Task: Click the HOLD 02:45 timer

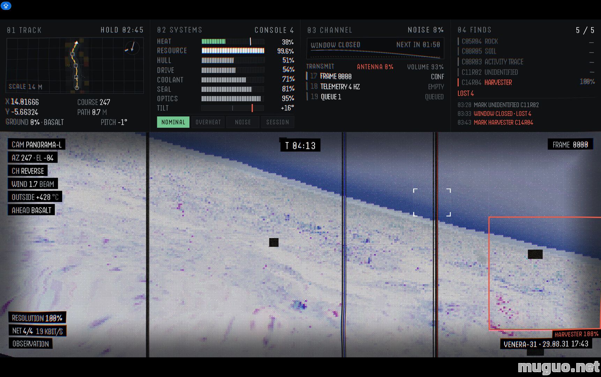Action: click(122, 30)
